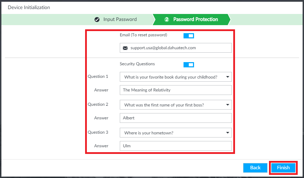Click the Finish button
The height and width of the screenshot is (178, 304).
[283, 168]
